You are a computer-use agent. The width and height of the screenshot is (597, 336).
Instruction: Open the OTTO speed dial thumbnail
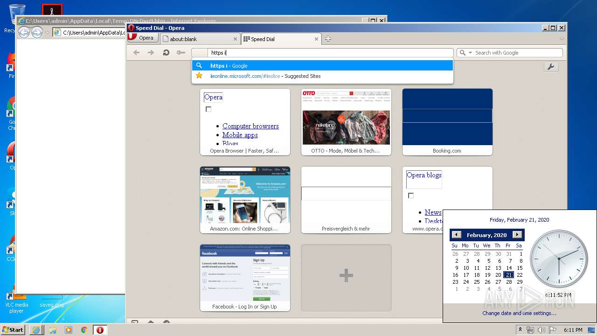tap(346, 122)
